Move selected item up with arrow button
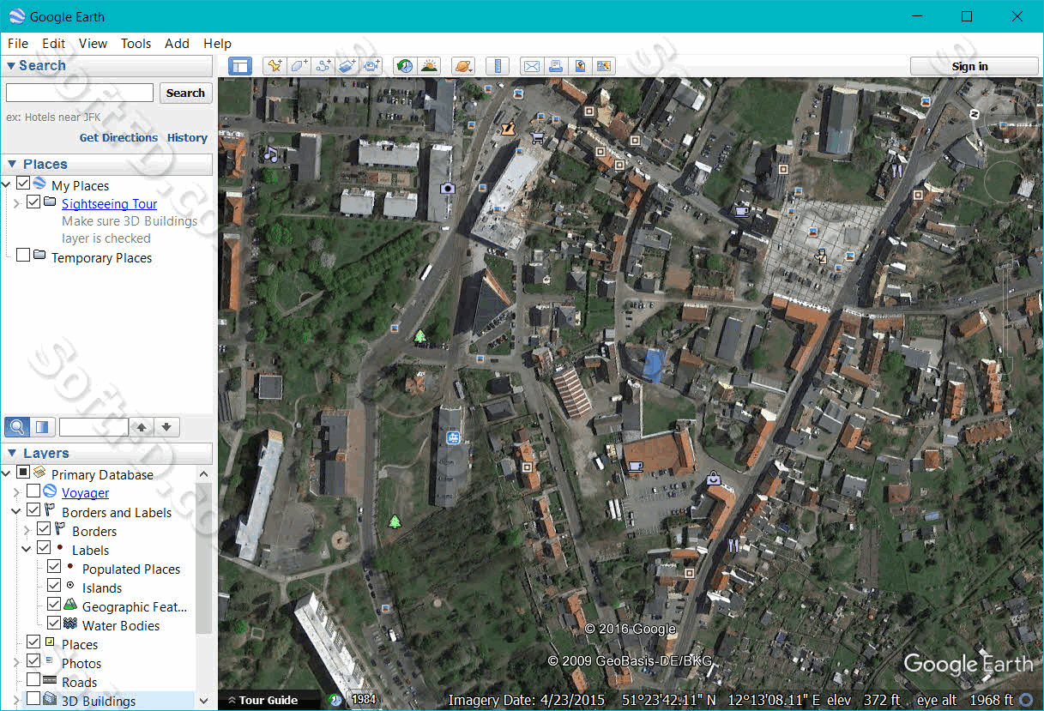 (142, 426)
